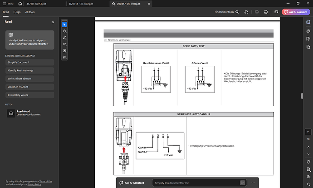Click Identify key takeaways
This screenshot has width=313, height=188.
click(30, 70)
